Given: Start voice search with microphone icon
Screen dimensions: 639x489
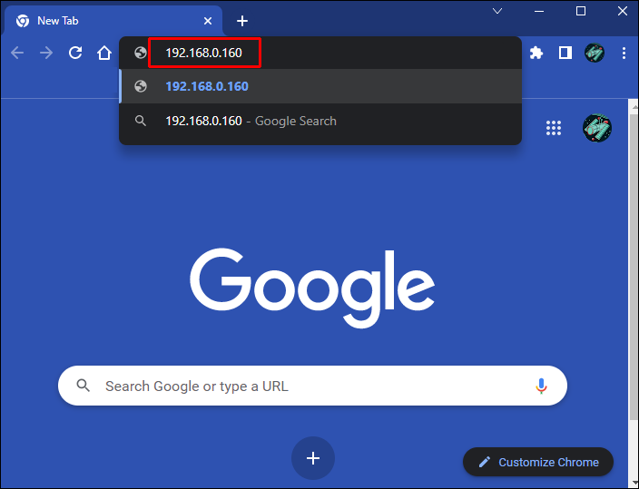Looking at the screenshot, I should pyautogui.click(x=541, y=386).
